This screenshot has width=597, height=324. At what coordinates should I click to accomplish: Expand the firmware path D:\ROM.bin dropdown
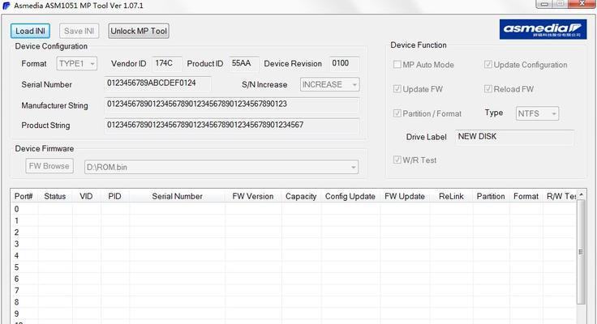tap(221, 167)
